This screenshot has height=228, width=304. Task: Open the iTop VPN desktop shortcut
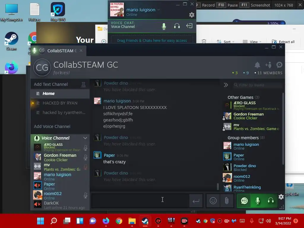[58, 12]
